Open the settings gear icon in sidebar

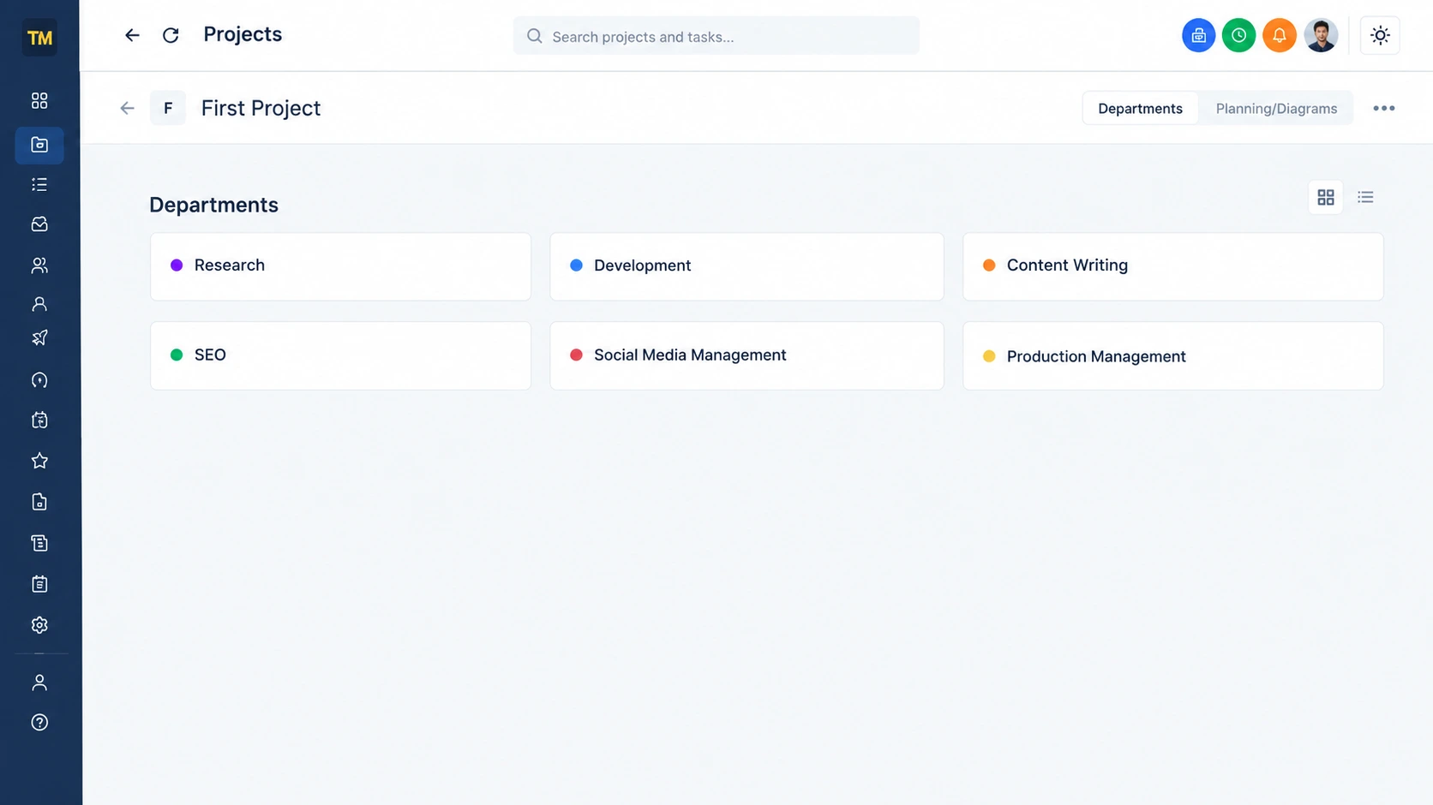tap(39, 625)
